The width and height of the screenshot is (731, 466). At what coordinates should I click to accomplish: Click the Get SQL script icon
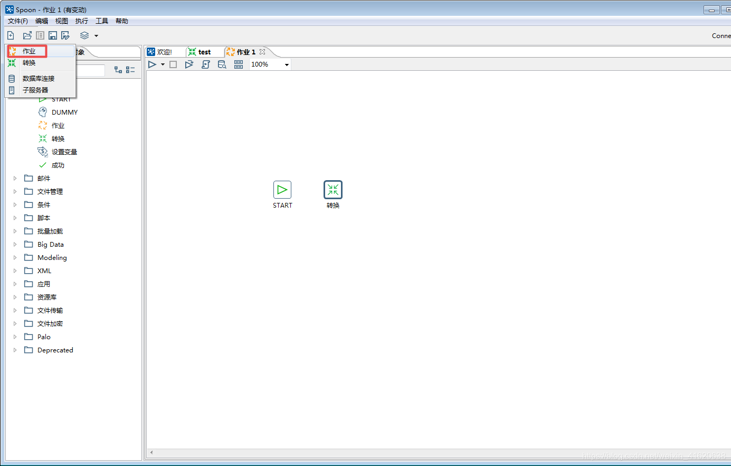[x=206, y=64]
